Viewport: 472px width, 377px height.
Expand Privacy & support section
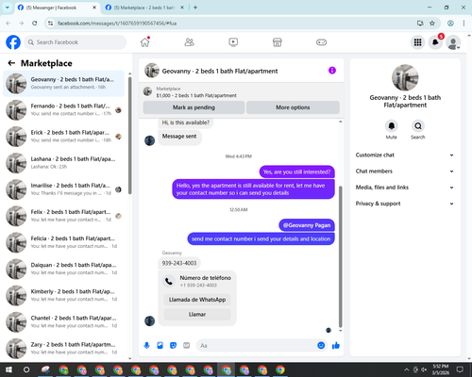[x=405, y=204]
